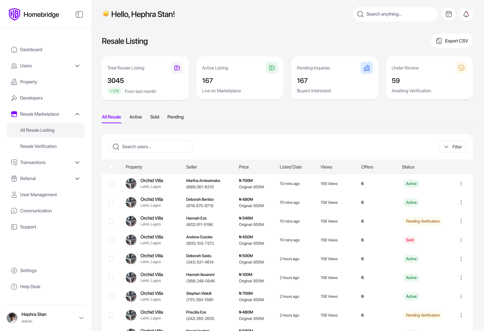Switch to the Pending tab
This screenshot has width=484, height=331.
pyautogui.click(x=175, y=117)
